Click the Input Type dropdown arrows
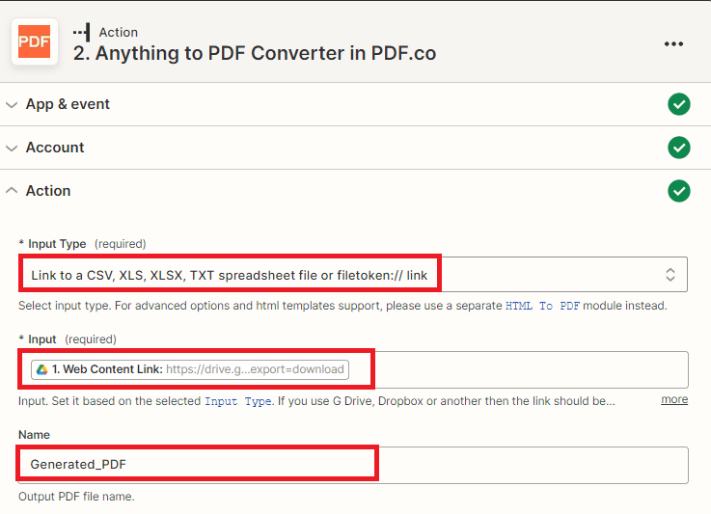 (x=670, y=275)
